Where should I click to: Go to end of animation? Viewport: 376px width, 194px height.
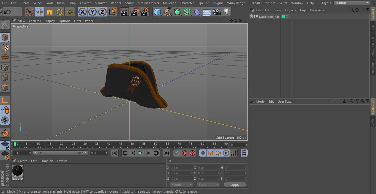tap(167, 153)
